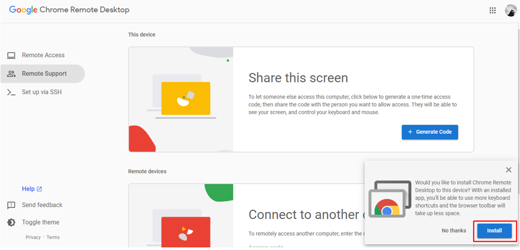This screenshot has height=250, width=520.
Task: Select Remote Access in sidebar
Action: [43, 55]
